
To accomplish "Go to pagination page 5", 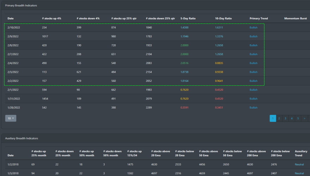I will point(298,118).
